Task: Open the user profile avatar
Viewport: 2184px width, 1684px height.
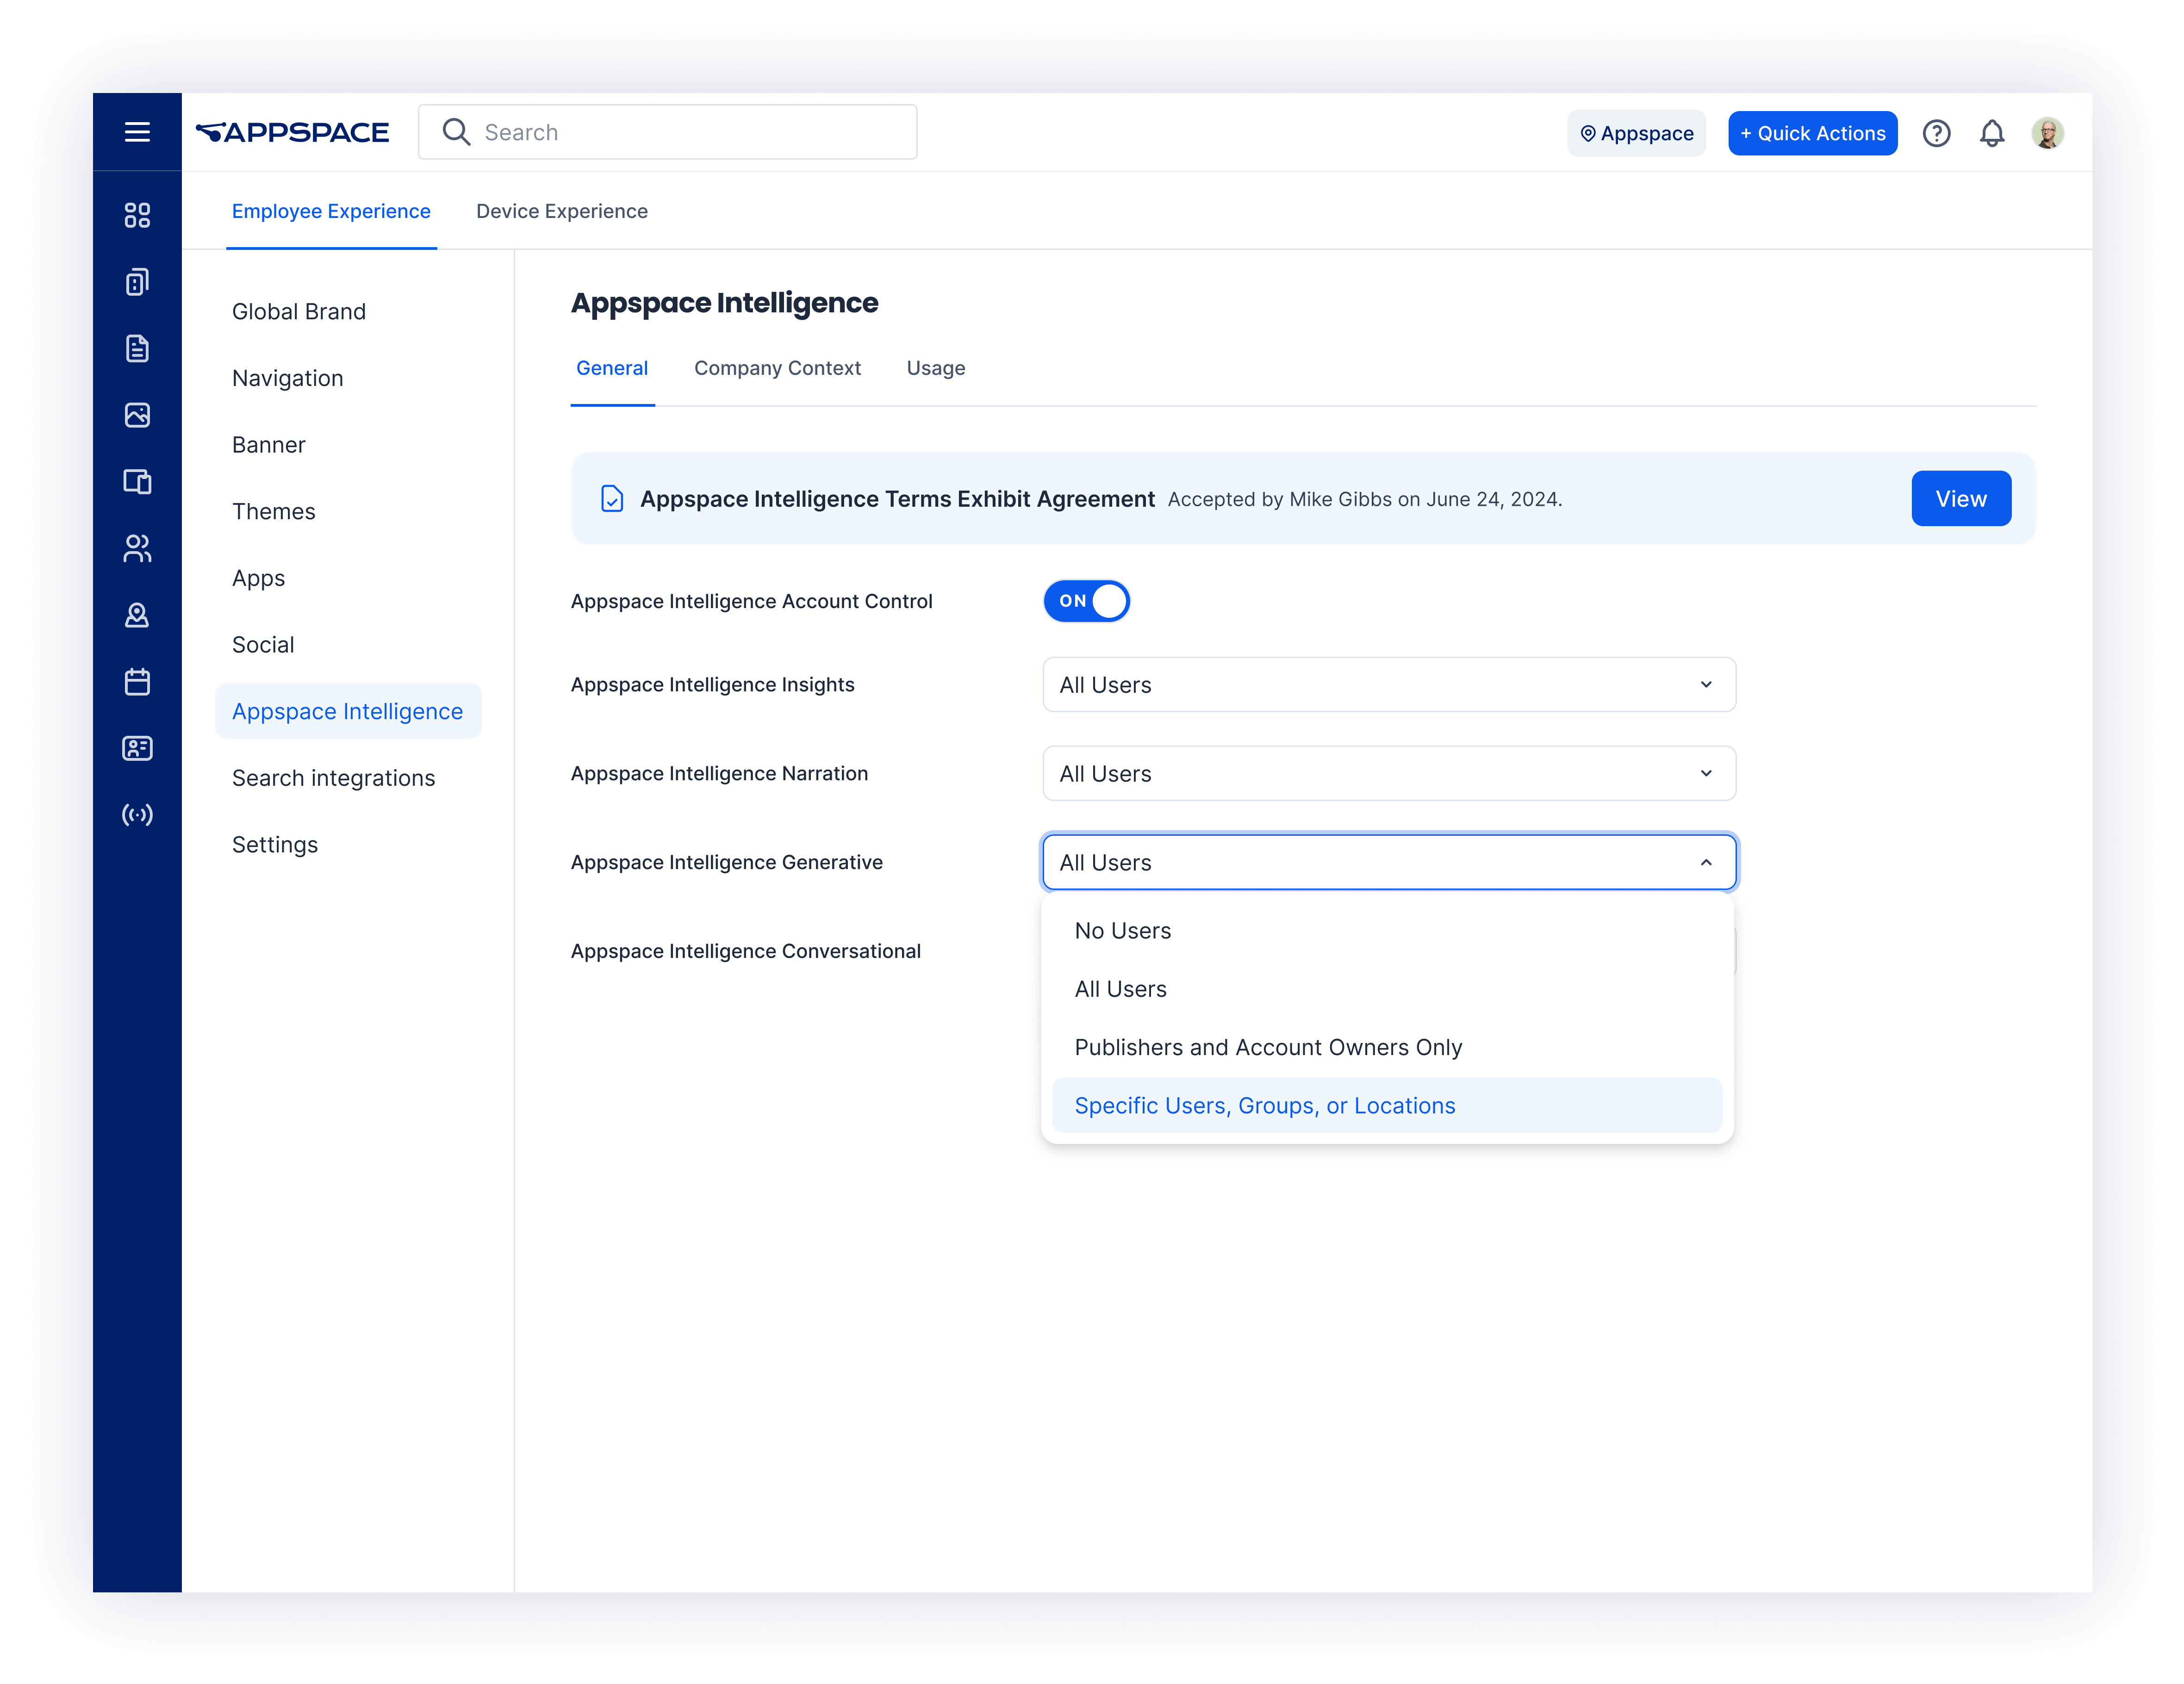Action: point(2047,133)
